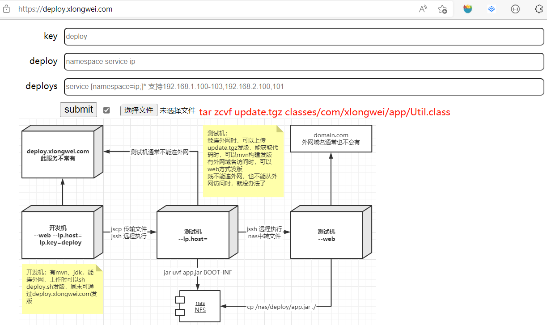Click the nas NFS component icon in diagram
The image size is (547, 325).
pos(197,306)
